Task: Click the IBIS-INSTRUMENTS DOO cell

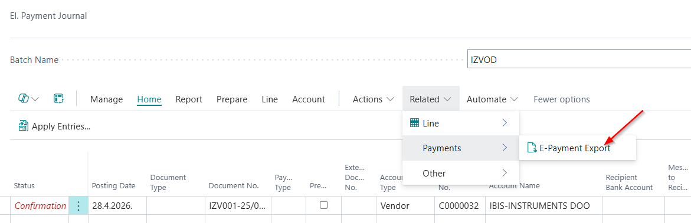Action: click(x=544, y=205)
